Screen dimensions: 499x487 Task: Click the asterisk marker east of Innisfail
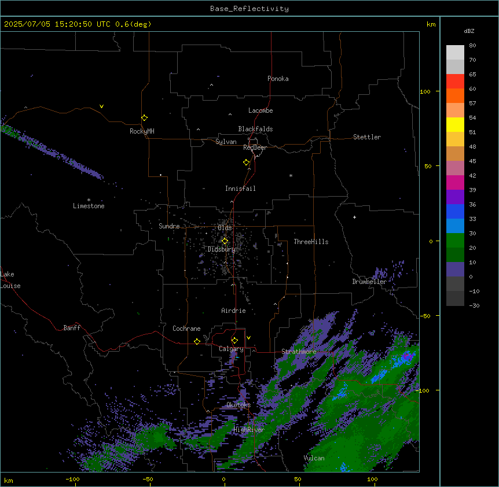point(291,175)
